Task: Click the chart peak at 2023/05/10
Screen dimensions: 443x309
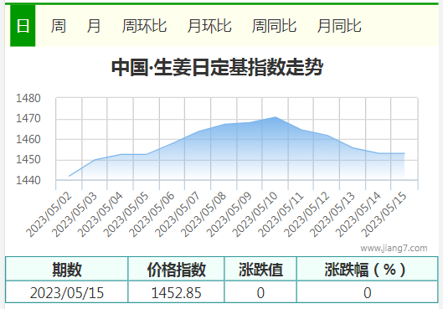Action: (x=276, y=117)
